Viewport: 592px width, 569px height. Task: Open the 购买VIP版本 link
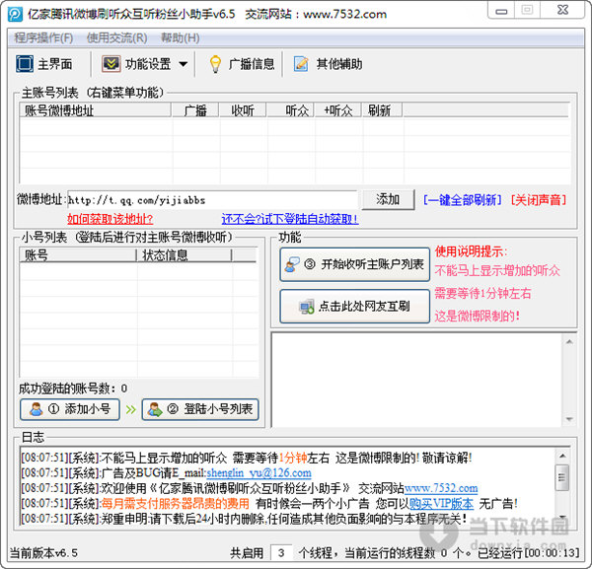[441, 503]
